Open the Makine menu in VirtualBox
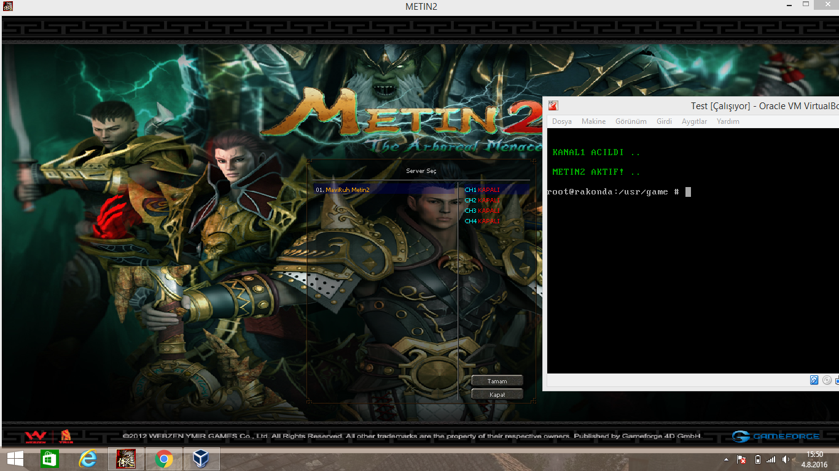Screen dimensions: 839x471 (x=593, y=121)
